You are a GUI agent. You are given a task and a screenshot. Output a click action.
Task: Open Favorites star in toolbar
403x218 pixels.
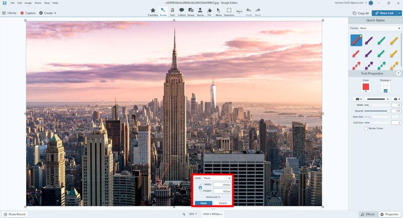[x=153, y=11]
